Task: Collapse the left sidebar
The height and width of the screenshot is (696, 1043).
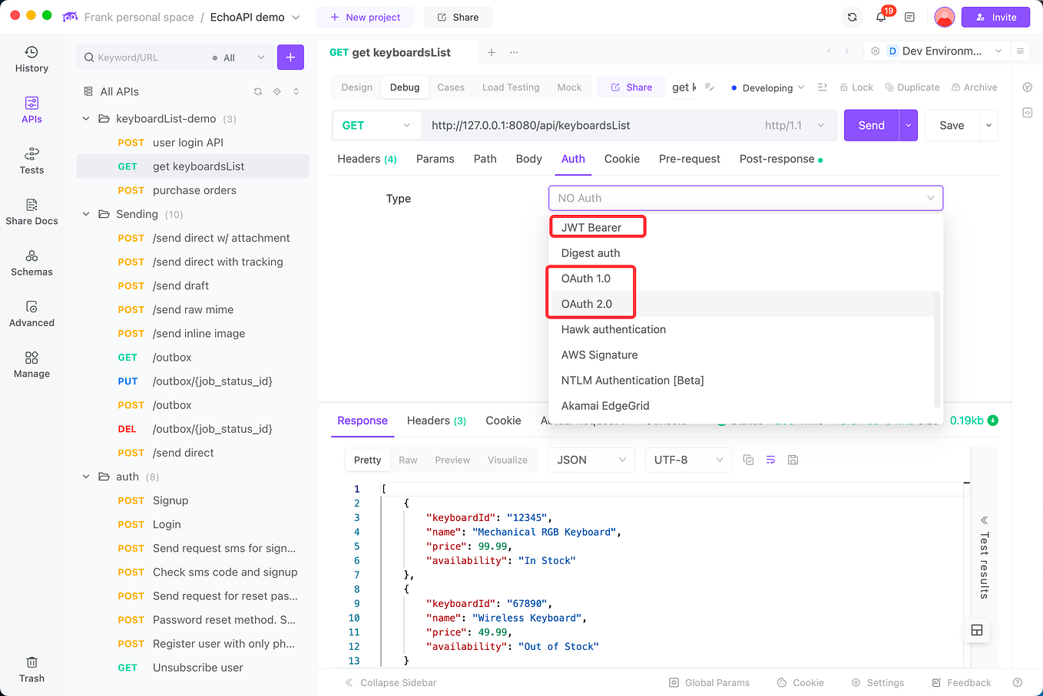Action: [390, 682]
